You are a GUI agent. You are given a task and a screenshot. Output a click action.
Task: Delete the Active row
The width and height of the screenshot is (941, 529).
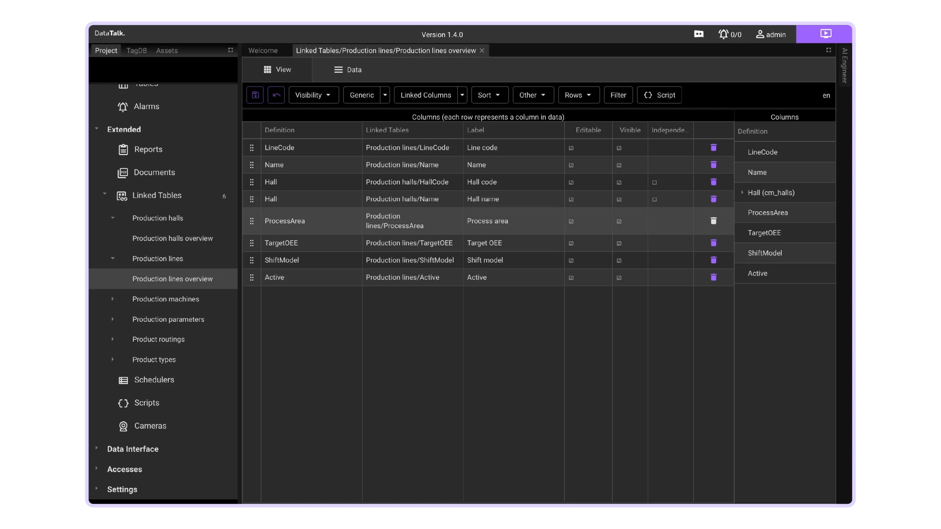(x=713, y=277)
